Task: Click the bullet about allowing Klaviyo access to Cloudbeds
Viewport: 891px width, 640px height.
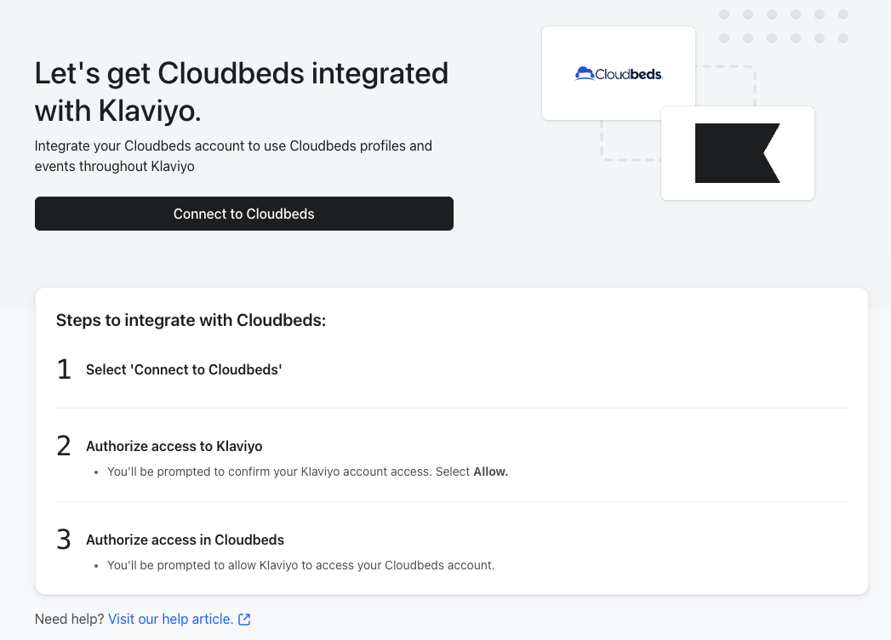Action: click(300, 565)
